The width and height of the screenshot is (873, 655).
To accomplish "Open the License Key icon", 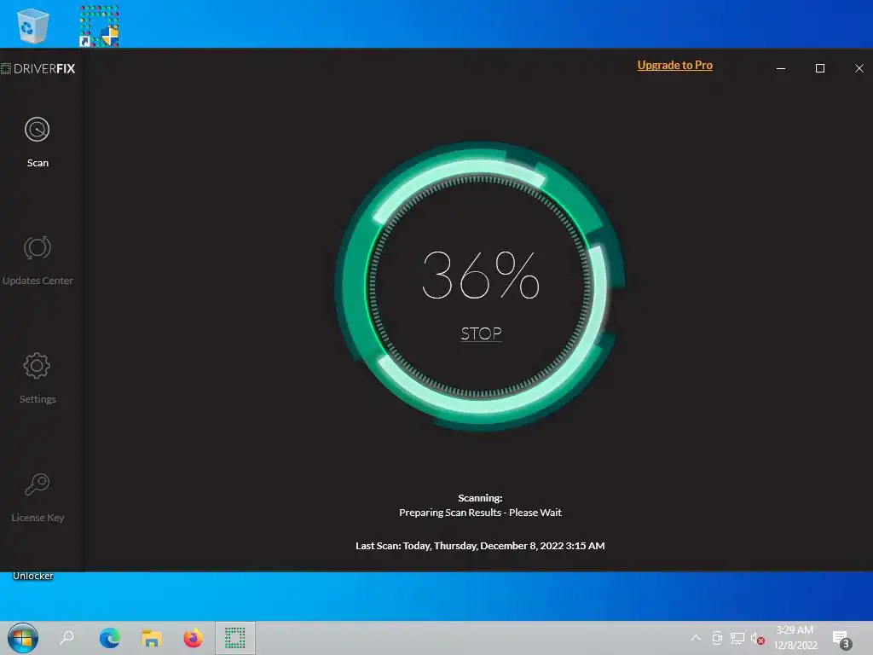I will click(x=38, y=484).
